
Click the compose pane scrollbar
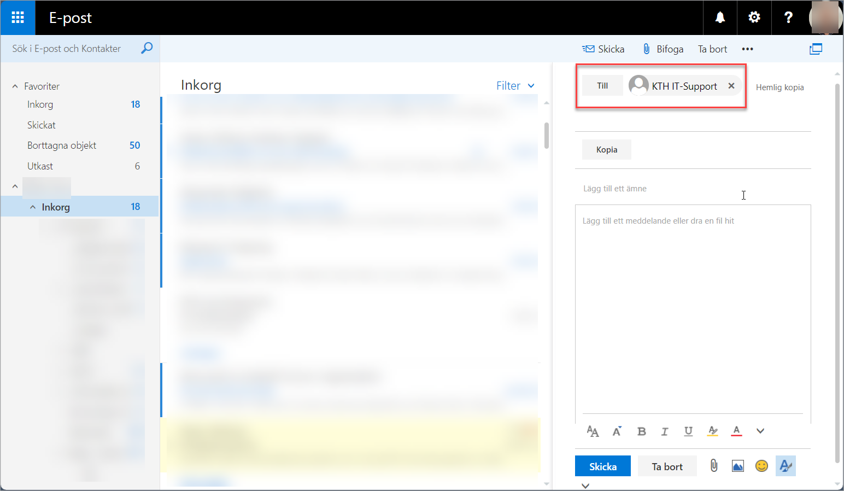tap(837, 273)
